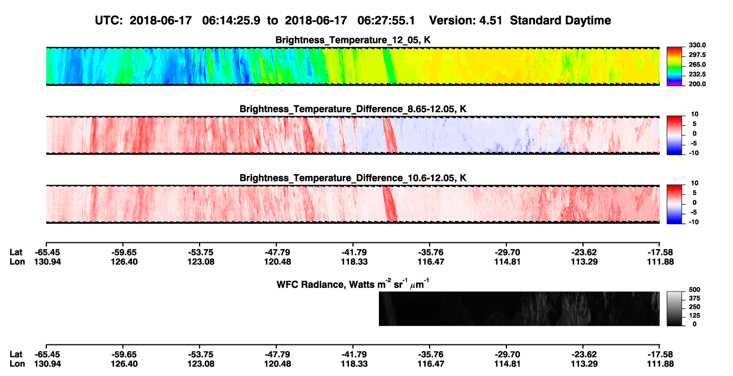Click the 8.65-12.05 temperature difference image strip
Screen dimensions: 733x376
pos(352,135)
